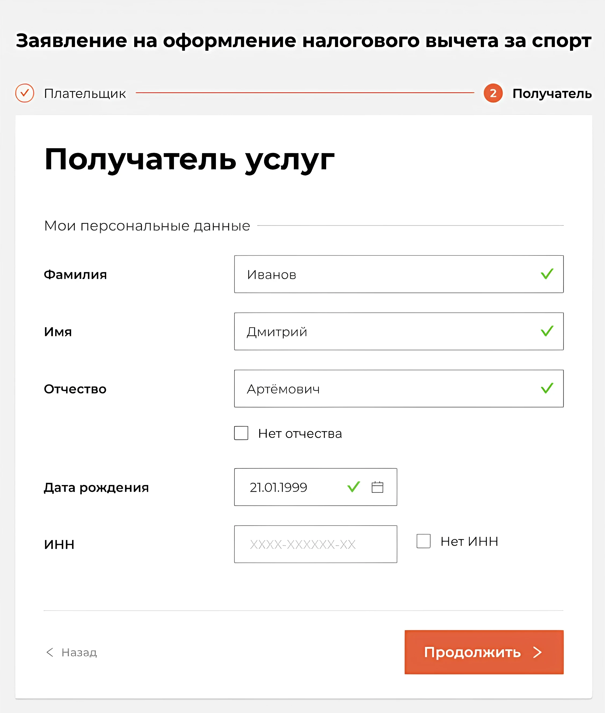Screen dimensions: 605x713
Task: Click the green checkmark beside birth date
Action: pyautogui.click(x=354, y=487)
